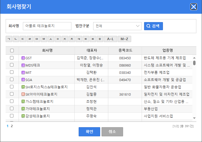Screen dimensions: 202x142
Task: Click the 대표자 column header
Action: [x=92, y=50]
